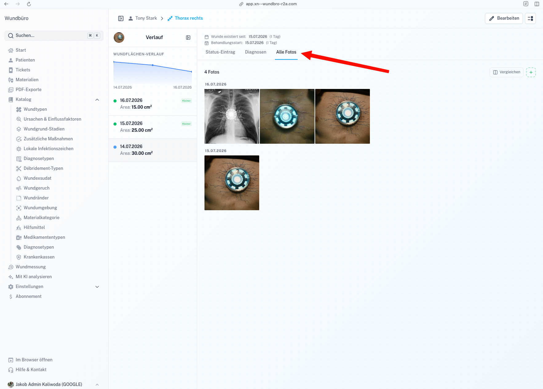
Task: Go back in browser
Action: [x=6, y=4]
